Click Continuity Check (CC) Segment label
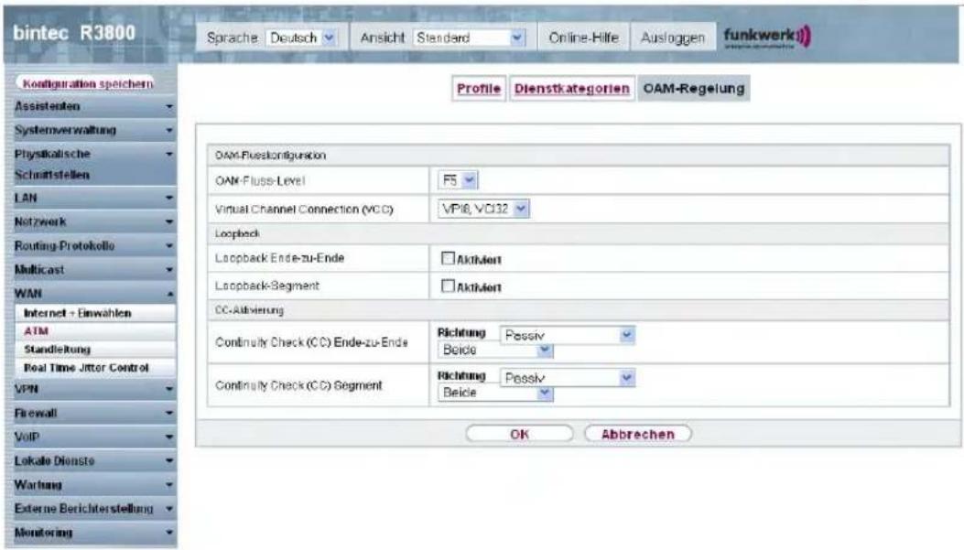 [x=298, y=385]
